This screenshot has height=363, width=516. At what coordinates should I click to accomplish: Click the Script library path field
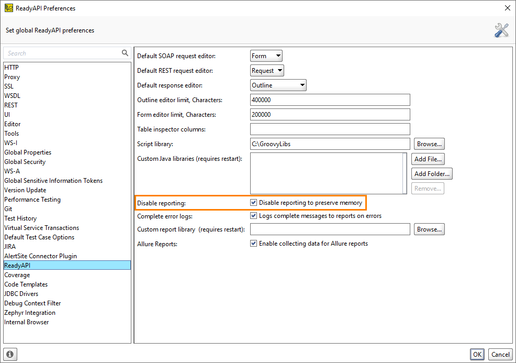tap(330, 144)
